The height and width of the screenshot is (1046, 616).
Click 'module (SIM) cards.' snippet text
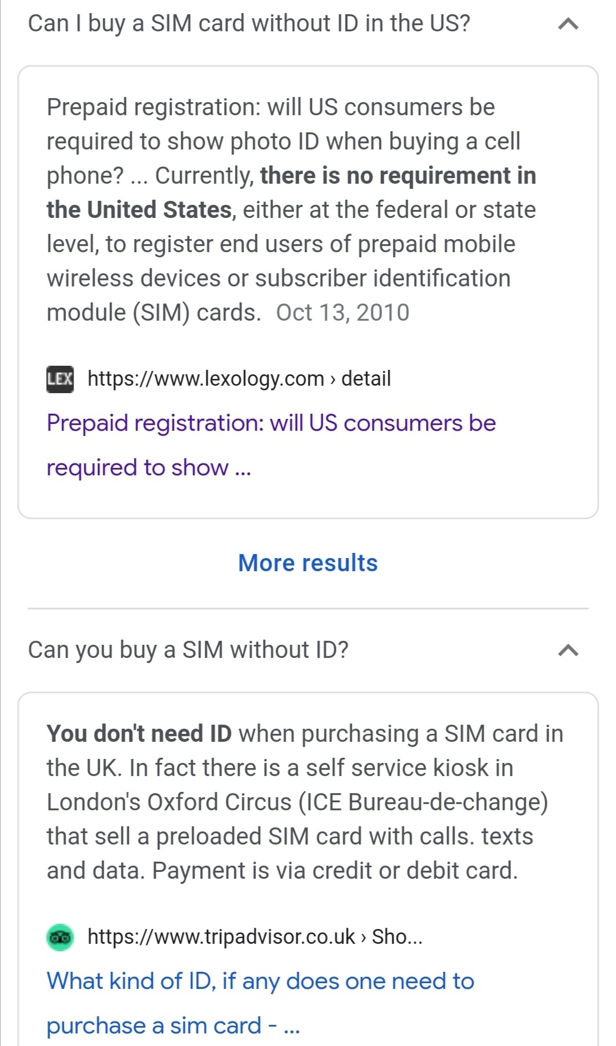click(x=154, y=313)
